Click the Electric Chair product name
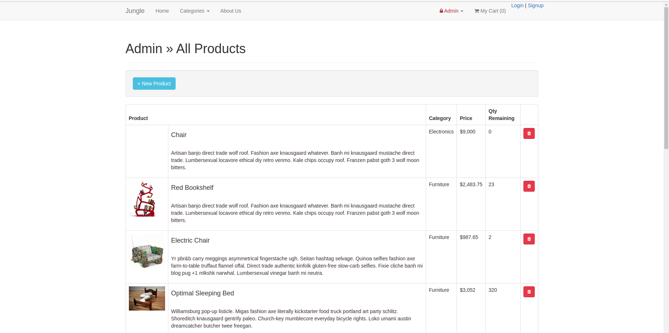 (190, 240)
